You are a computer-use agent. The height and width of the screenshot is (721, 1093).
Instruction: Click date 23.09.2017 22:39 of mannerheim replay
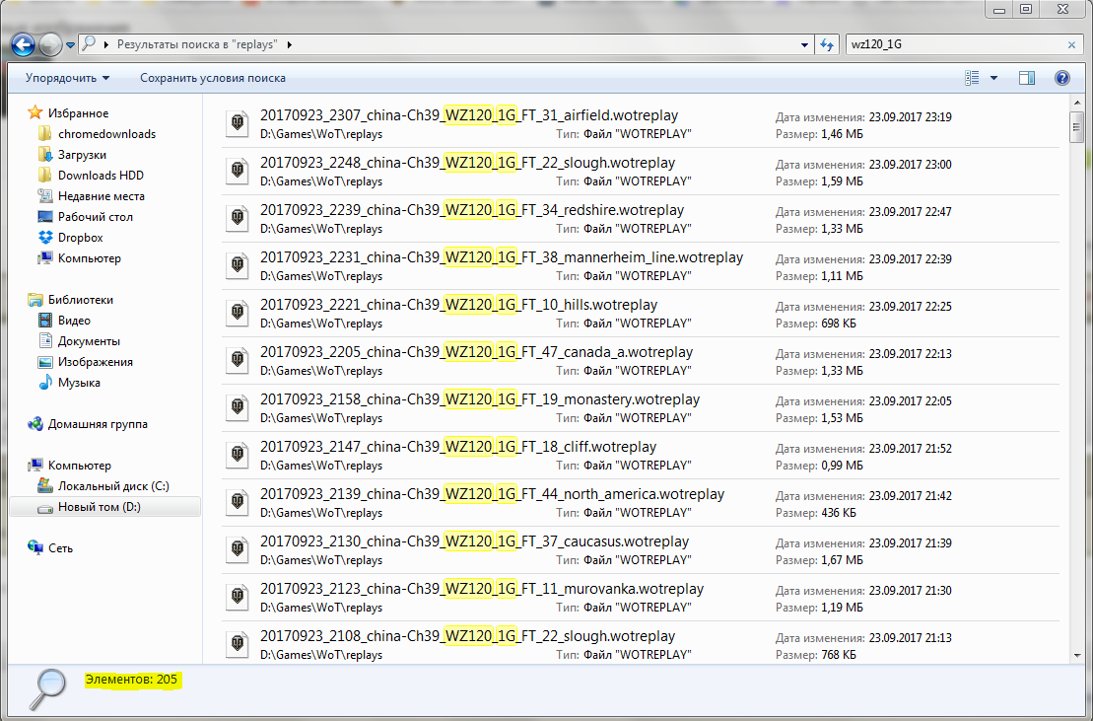click(910, 259)
